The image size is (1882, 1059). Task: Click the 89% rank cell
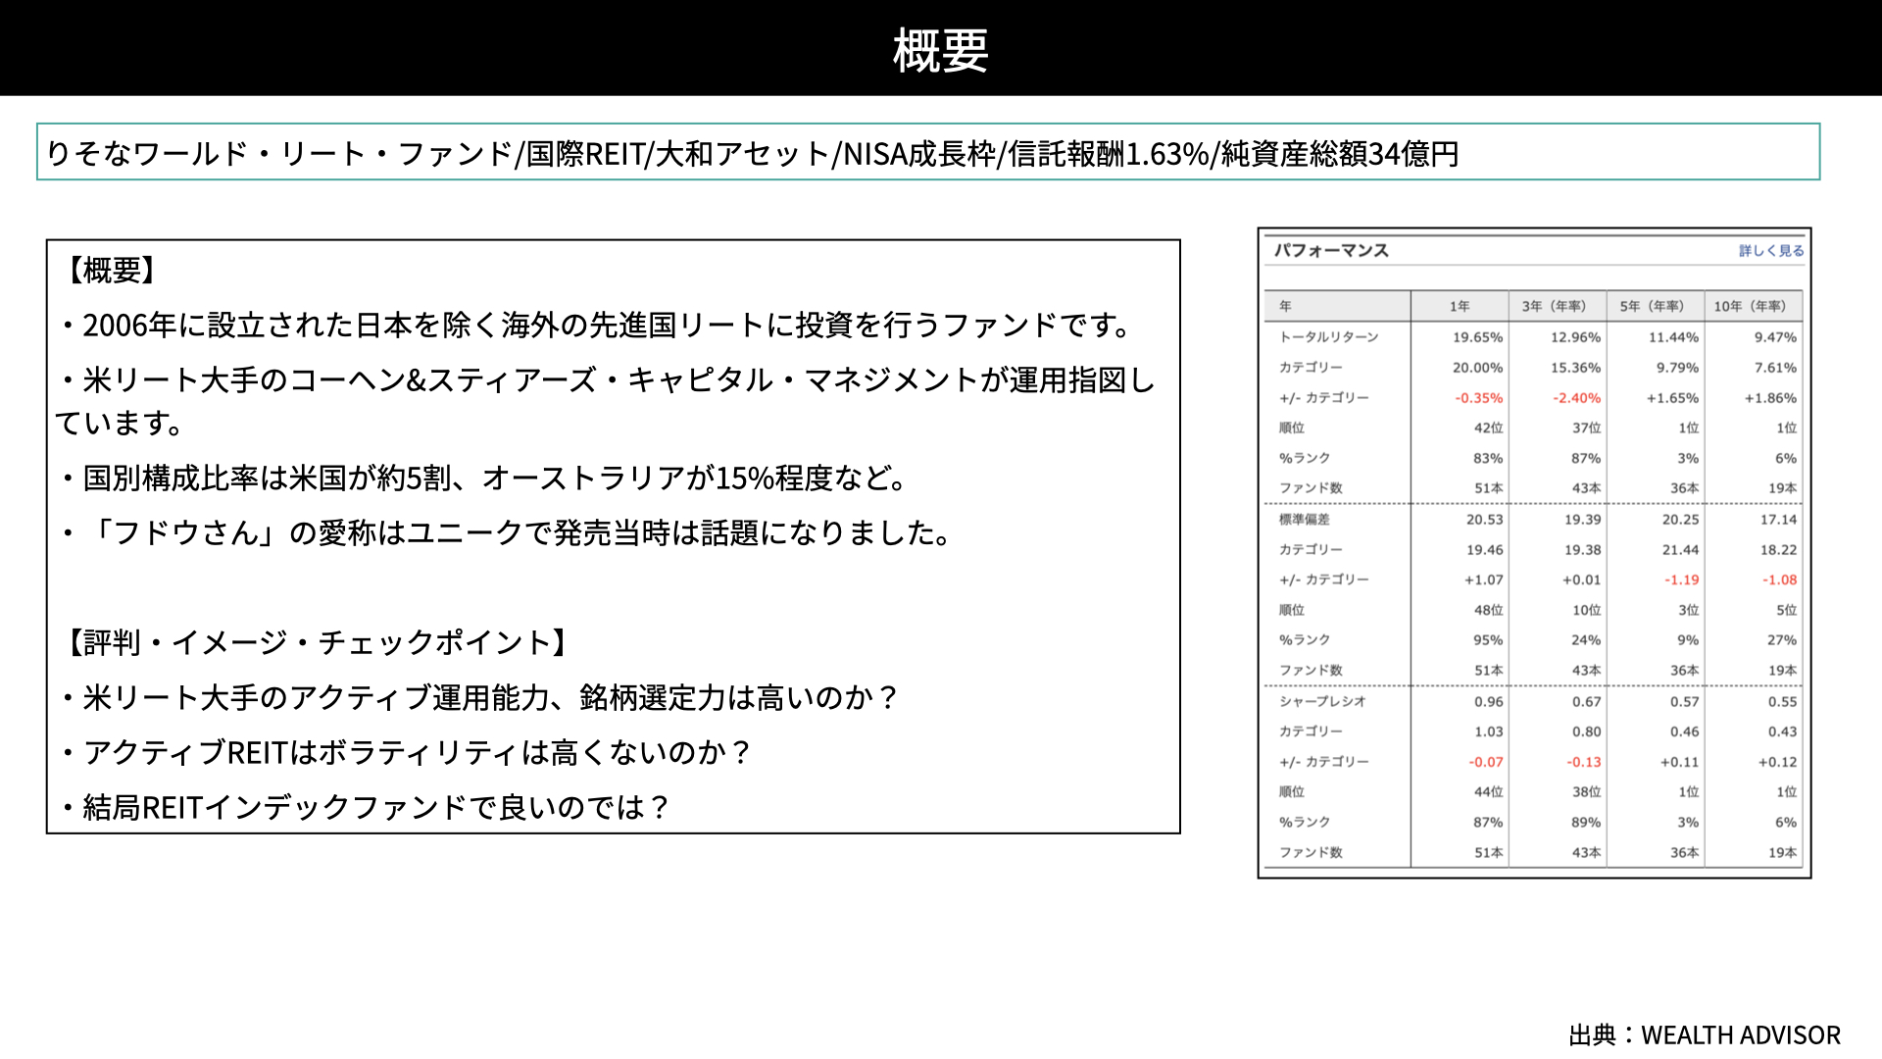[1586, 823]
